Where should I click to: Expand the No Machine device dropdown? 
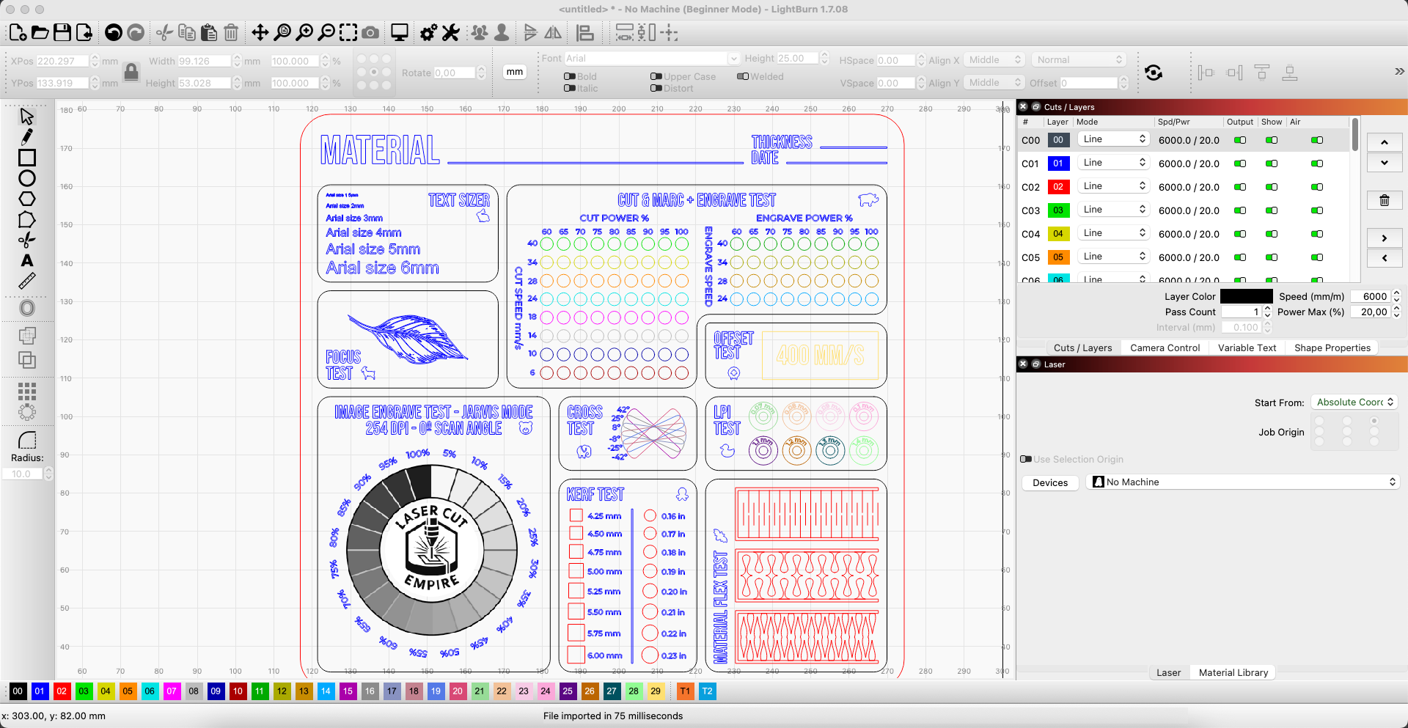1243,482
